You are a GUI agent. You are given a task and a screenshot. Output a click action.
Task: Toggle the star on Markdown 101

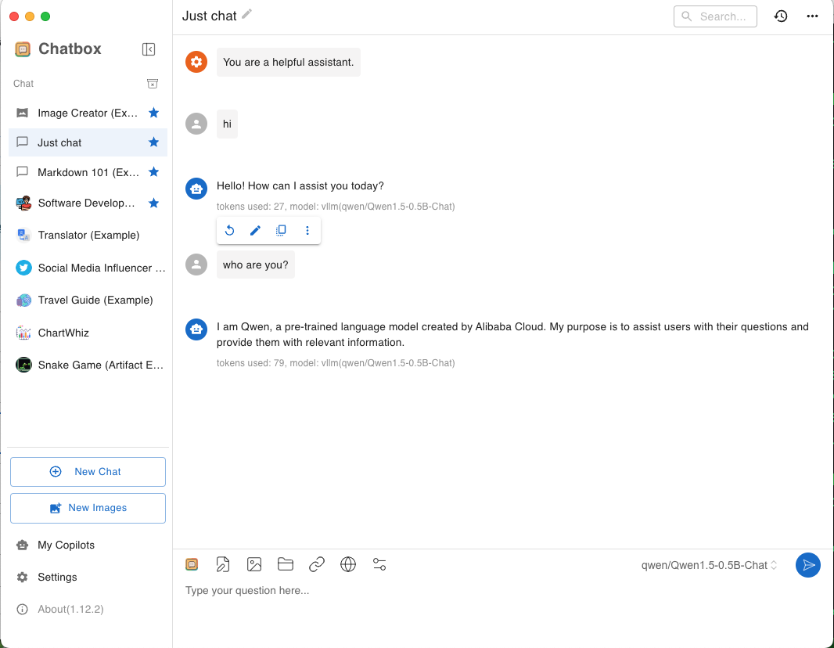pos(153,172)
